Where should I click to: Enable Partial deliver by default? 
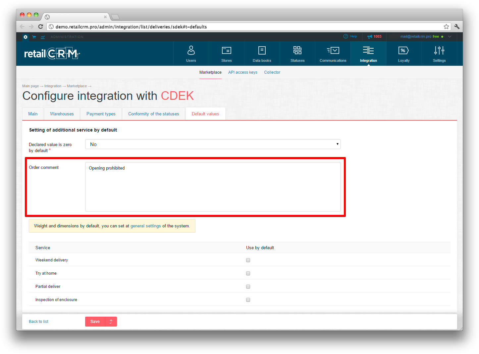[x=248, y=287]
